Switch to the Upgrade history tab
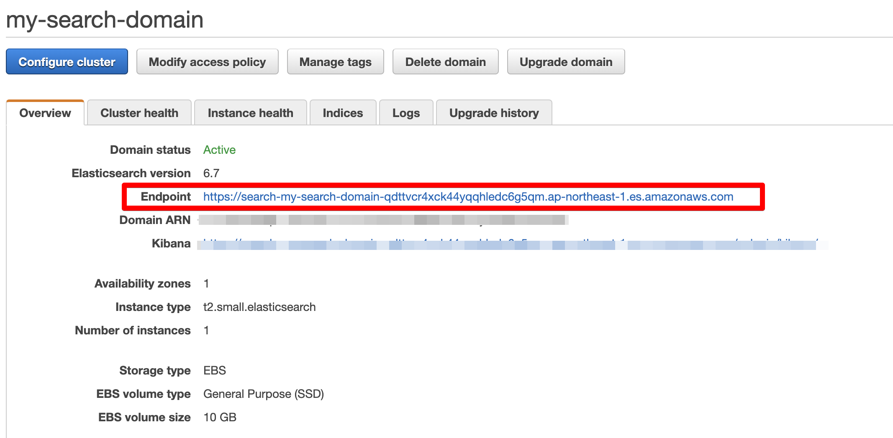Viewport: 893px width, 438px height. tap(494, 112)
